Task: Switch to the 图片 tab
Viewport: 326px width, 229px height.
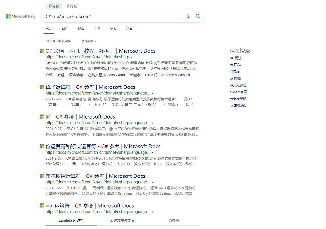Action: [65, 28]
